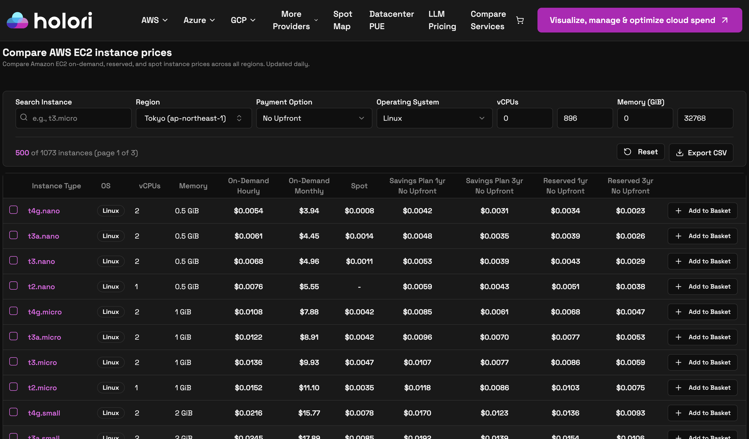This screenshot has width=749, height=439.
Task: Click the Memory column header in table
Action: 193,186
